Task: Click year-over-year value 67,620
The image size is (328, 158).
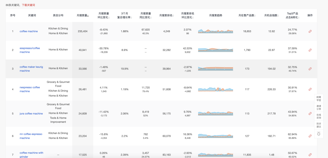Action: 145,30
